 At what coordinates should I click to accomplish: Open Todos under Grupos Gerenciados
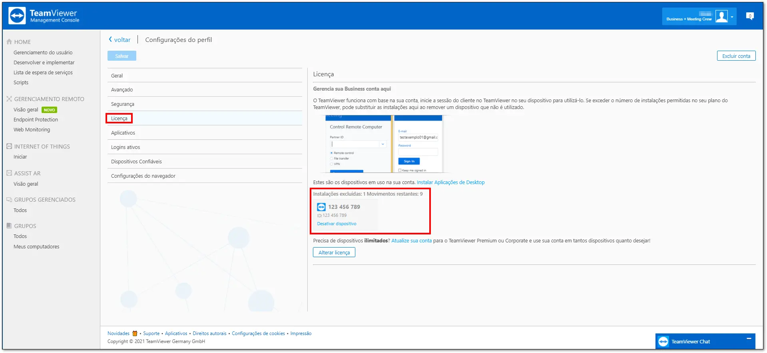20,210
